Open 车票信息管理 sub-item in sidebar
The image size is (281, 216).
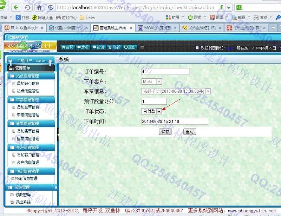(x=28, y=115)
